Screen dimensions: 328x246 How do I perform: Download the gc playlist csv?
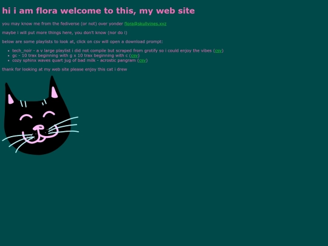[134, 55]
